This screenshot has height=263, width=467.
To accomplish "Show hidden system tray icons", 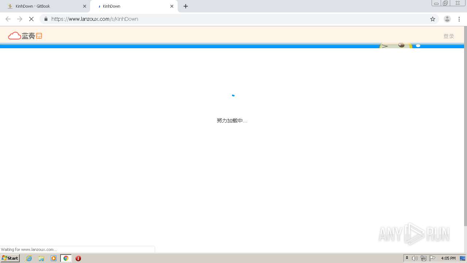I will (x=407, y=258).
